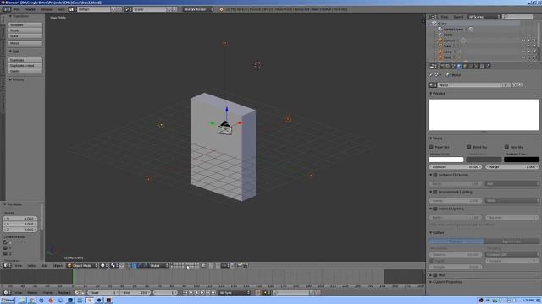The image size is (542, 304).
Task: Toggle the X constraint axis checkbox
Action: click(5, 242)
